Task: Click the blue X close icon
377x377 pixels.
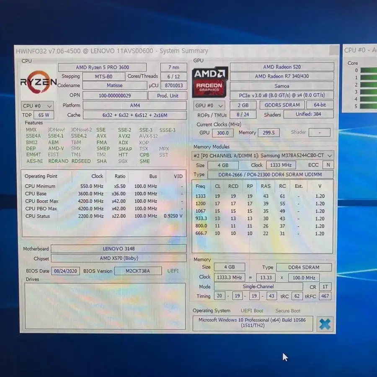Action: coord(325,324)
